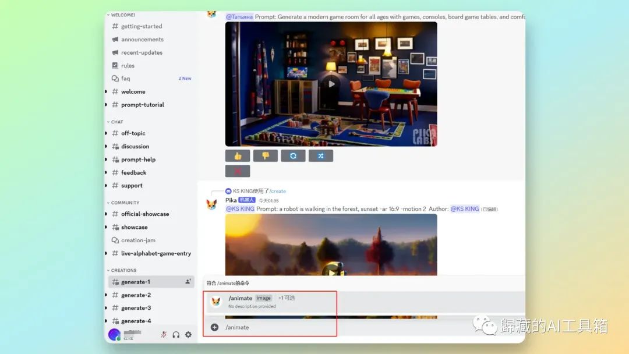629x354 pixels.
Task: Collapse the CHAT category
Action: [116, 122]
